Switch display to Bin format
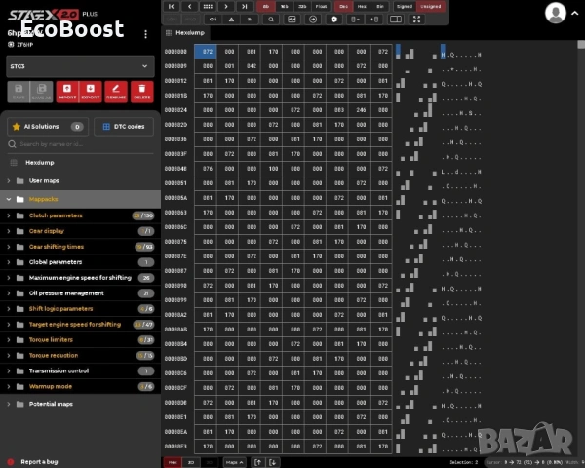The image size is (585, 468). click(x=380, y=7)
